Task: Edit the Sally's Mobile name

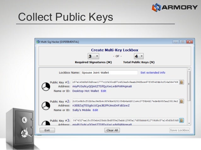Action: (95, 110)
